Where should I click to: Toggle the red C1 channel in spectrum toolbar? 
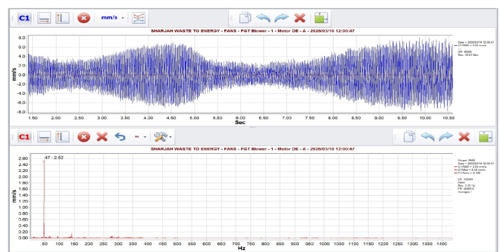coord(24,137)
